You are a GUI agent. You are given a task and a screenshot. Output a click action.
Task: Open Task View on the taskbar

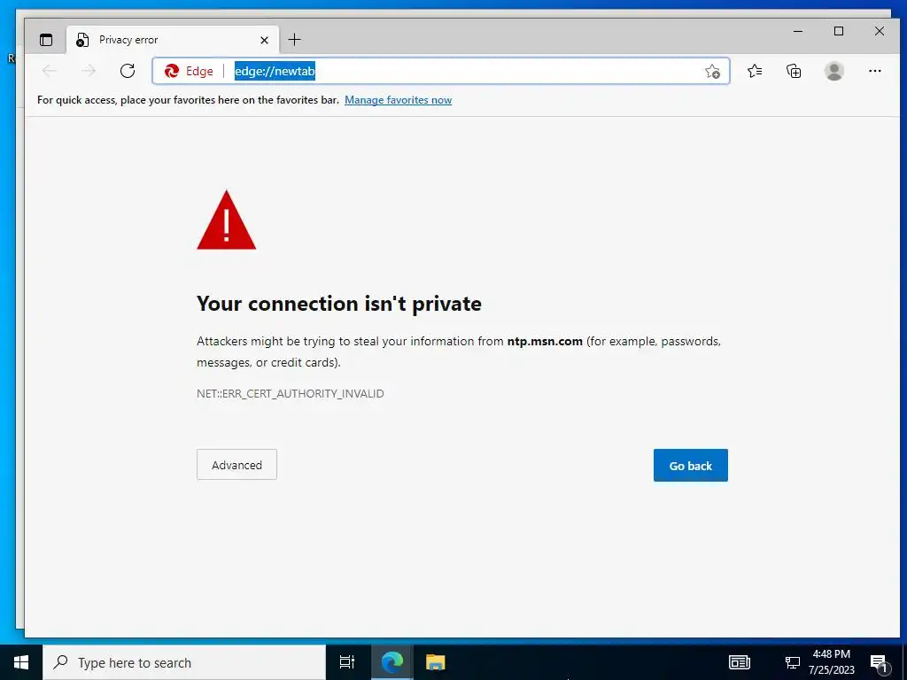347,662
